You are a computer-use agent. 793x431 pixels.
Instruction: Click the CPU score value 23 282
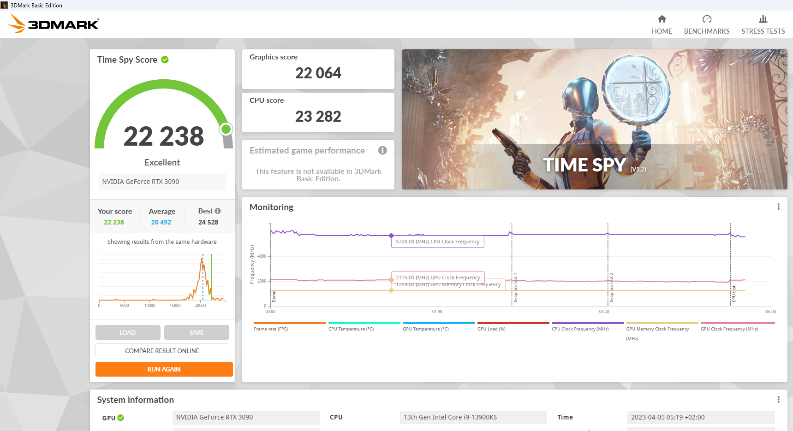(318, 116)
